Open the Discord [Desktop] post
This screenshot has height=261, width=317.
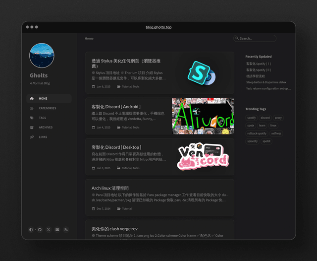(116, 147)
